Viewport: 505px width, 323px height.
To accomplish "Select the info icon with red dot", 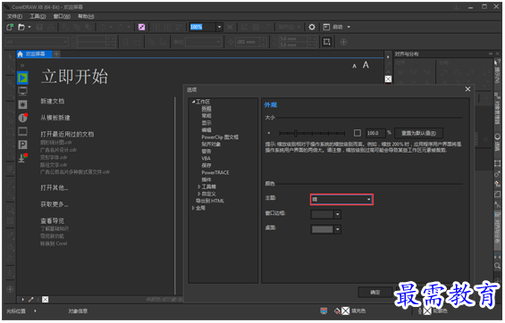I will (x=22, y=118).
